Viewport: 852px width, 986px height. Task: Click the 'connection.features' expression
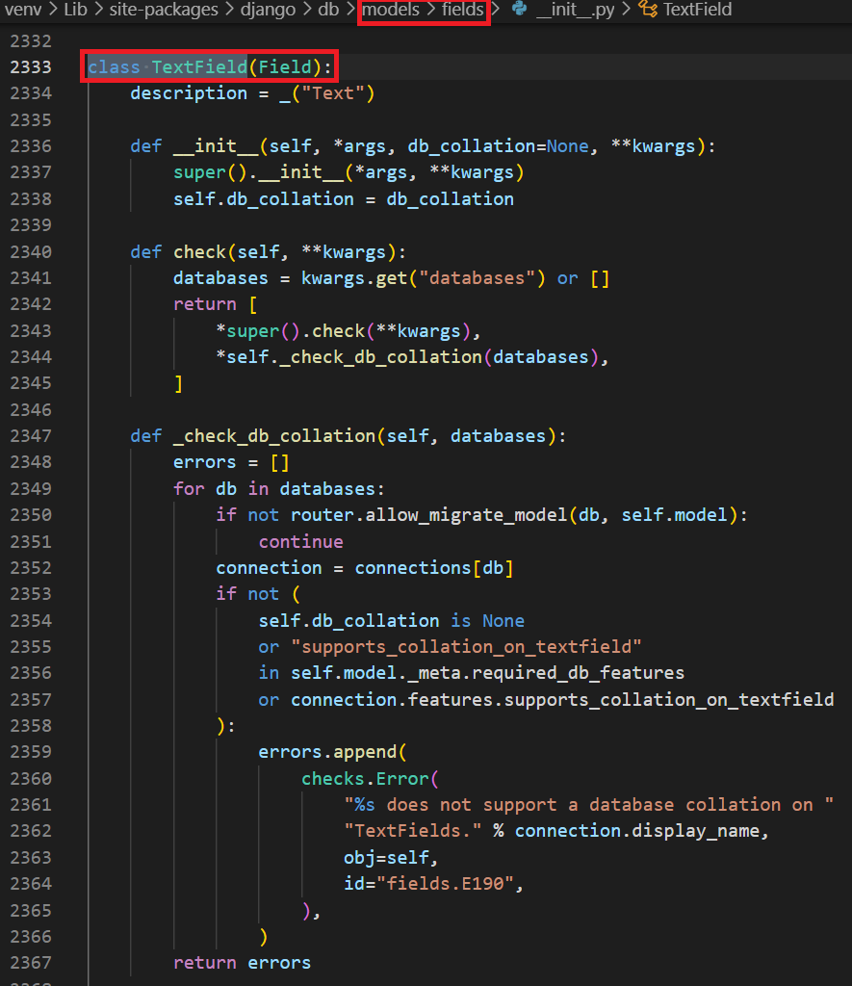tap(392, 699)
